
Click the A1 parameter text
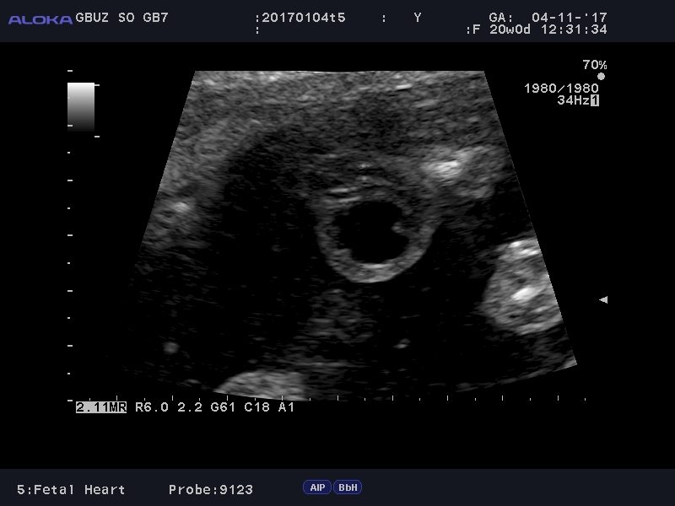click(x=286, y=407)
